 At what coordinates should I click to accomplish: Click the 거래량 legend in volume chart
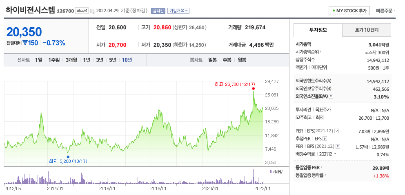(x=276, y=171)
